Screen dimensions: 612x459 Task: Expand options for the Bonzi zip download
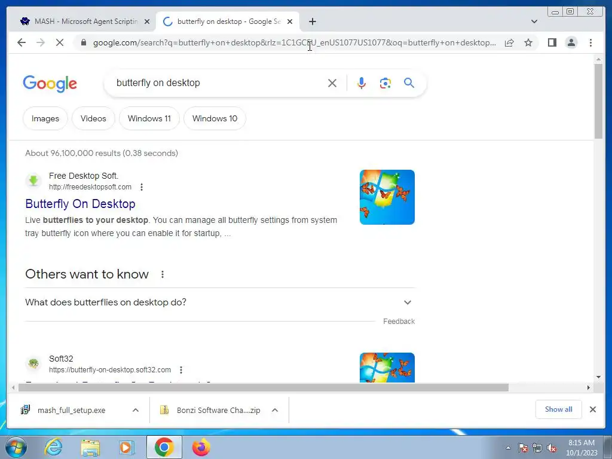tap(275, 410)
